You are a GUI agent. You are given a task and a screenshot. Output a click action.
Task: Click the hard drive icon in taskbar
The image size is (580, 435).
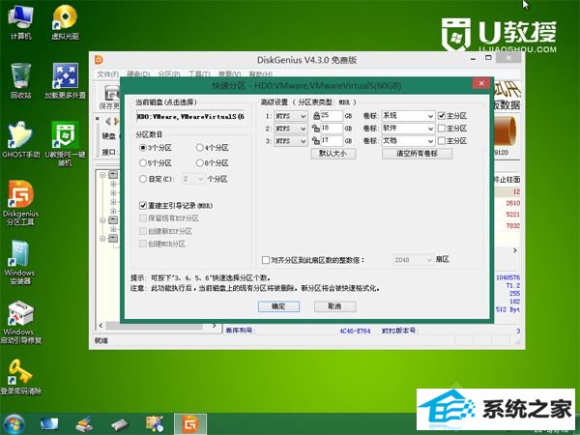(x=119, y=424)
